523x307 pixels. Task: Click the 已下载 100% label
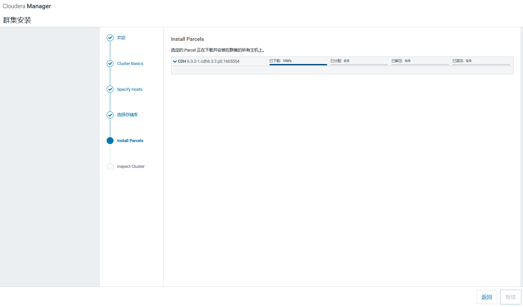click(x=281, y=61)
